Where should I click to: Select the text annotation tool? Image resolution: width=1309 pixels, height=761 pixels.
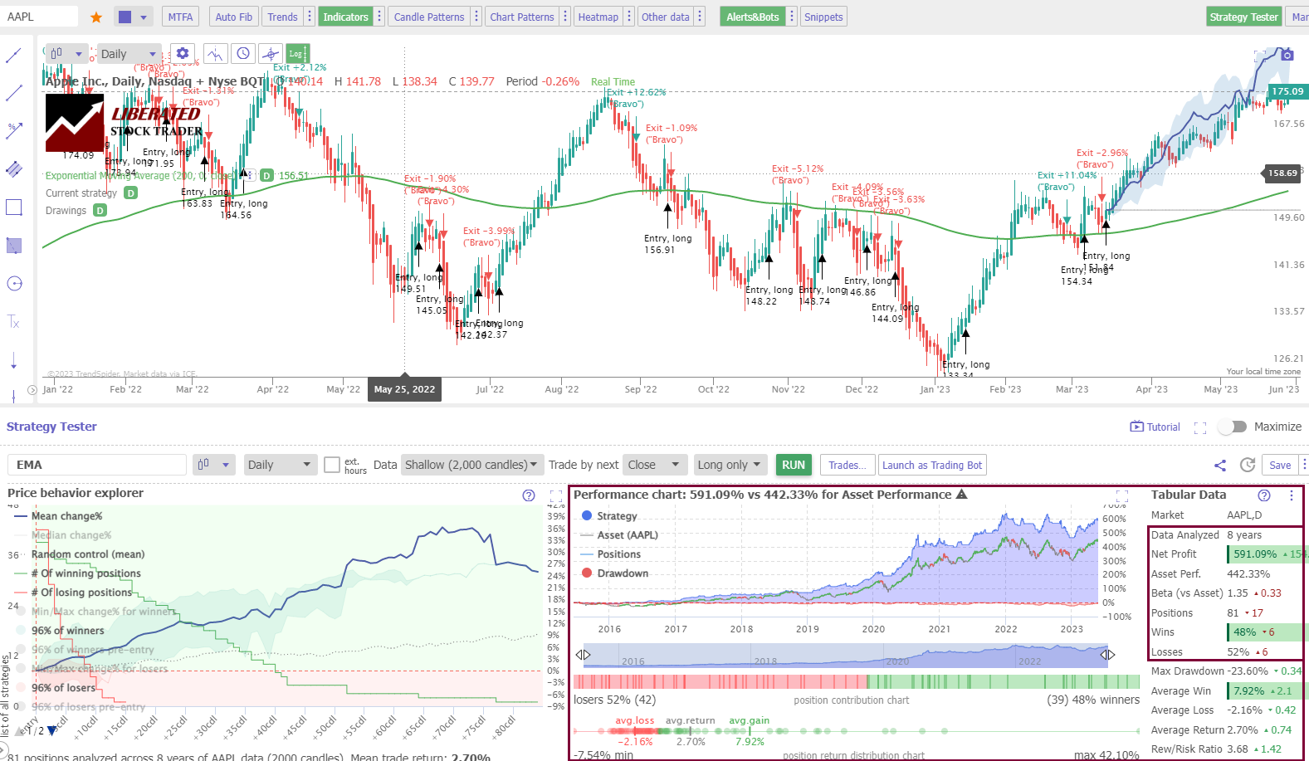click(x=14, y=322)
